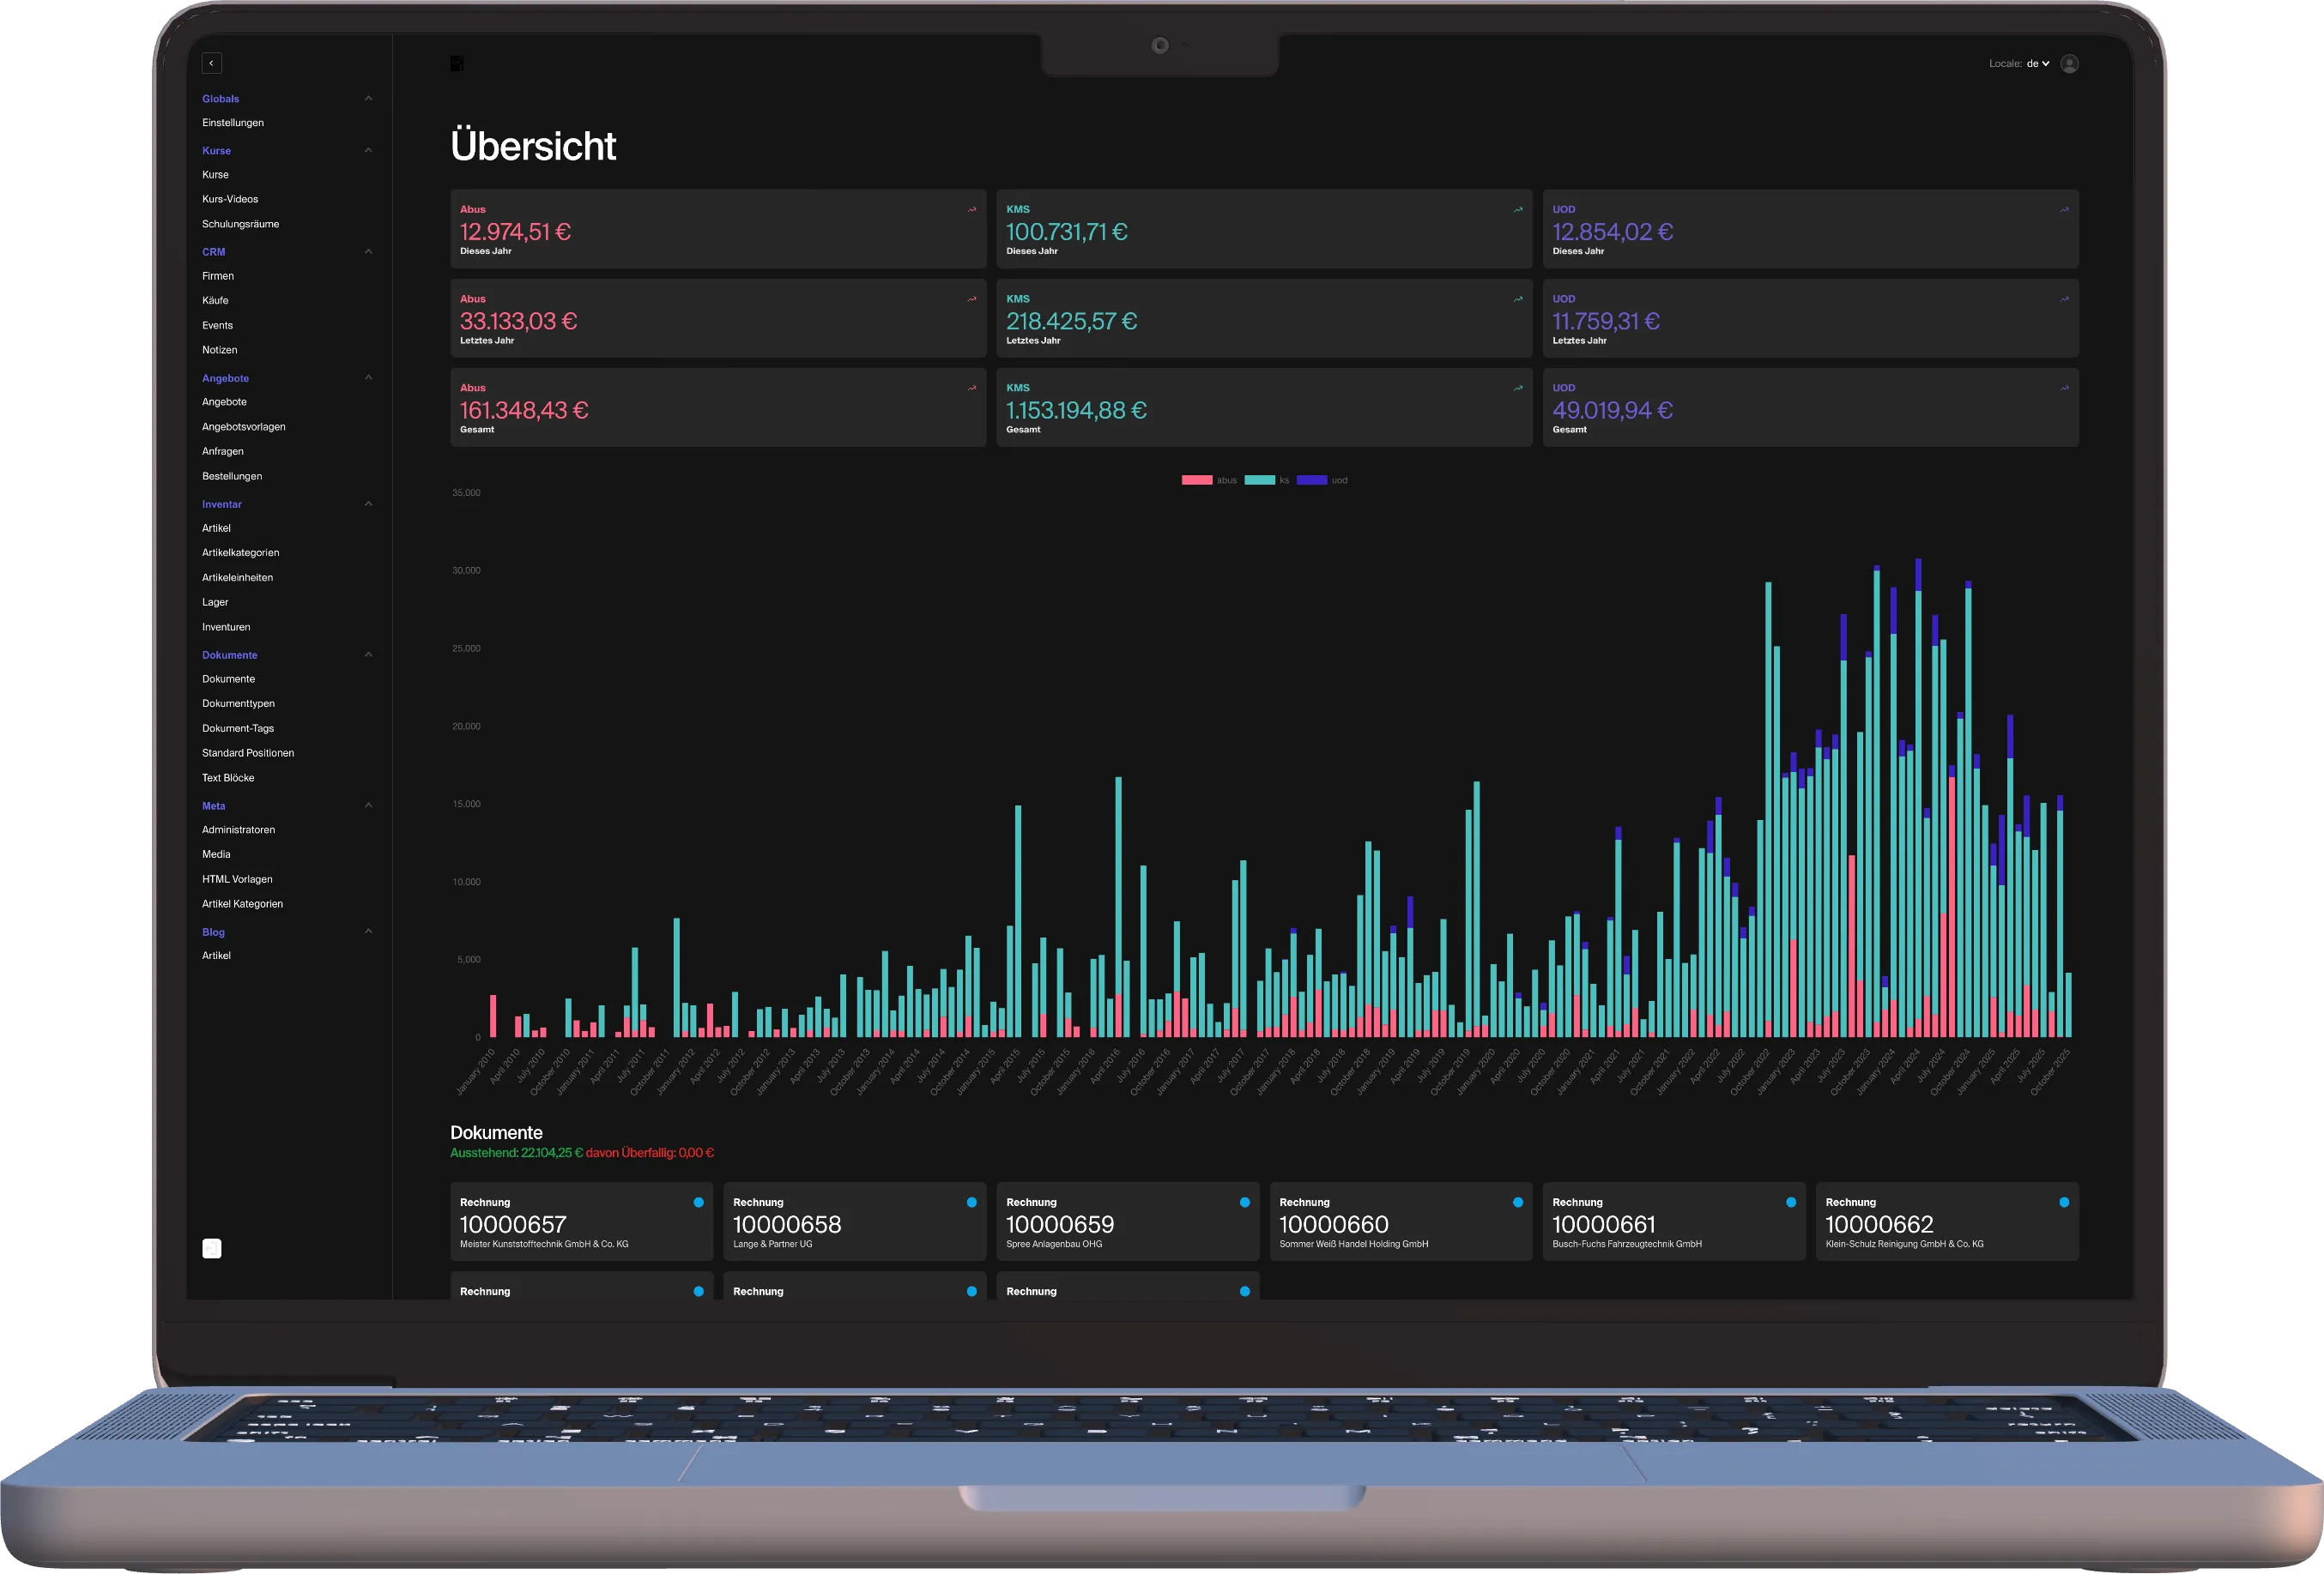Navigate to Artikelkategorien
2324x1574 pixels.
(x=241, y=552)
